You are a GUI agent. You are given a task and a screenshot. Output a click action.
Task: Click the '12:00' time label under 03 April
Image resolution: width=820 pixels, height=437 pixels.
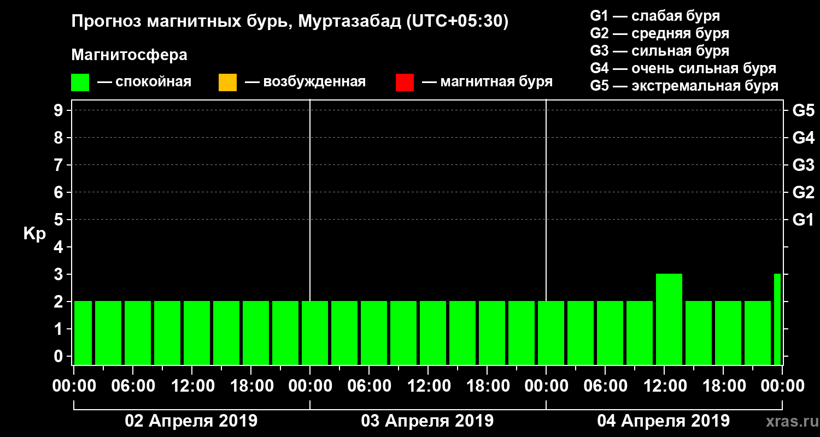[x=429, y=386]
